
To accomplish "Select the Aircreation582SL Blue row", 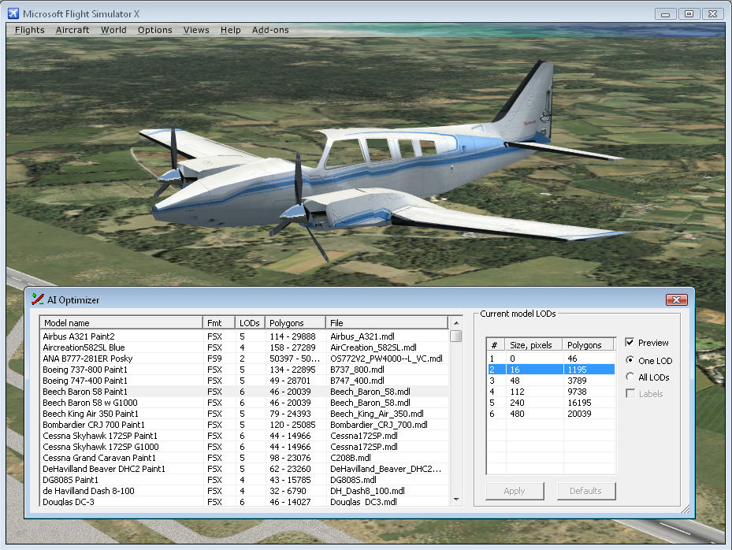I will click(x=244, y=347).
